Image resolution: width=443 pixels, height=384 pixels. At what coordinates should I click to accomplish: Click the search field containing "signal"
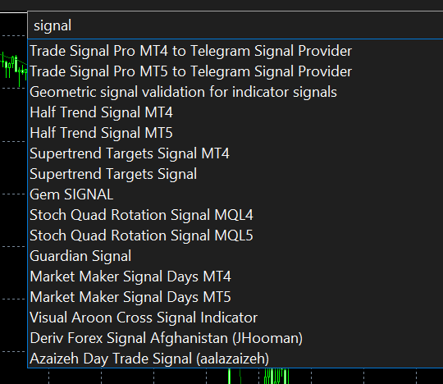pos(235,25)
